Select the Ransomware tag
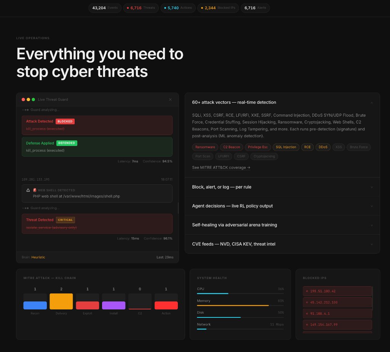This screenshot has height=352, width=390. [205, 147]
